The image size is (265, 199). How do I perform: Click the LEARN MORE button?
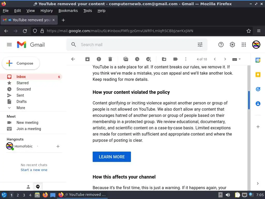click(112, 157)
